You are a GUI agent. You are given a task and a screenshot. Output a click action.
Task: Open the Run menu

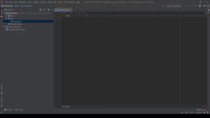point(55,2)
